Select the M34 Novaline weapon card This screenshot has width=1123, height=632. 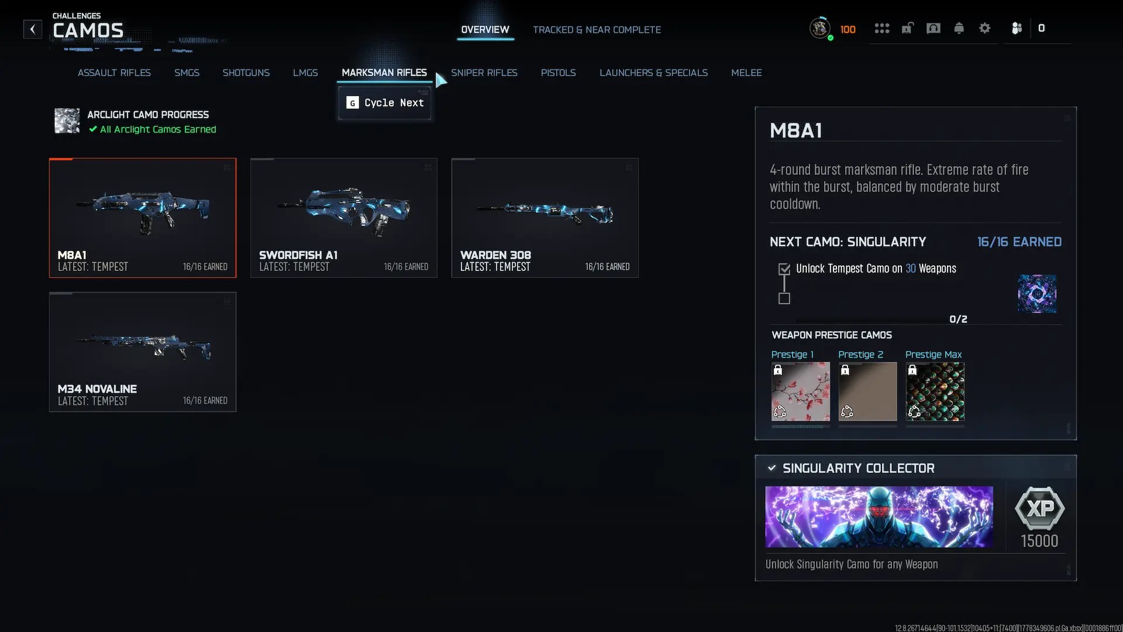[143, 352]
